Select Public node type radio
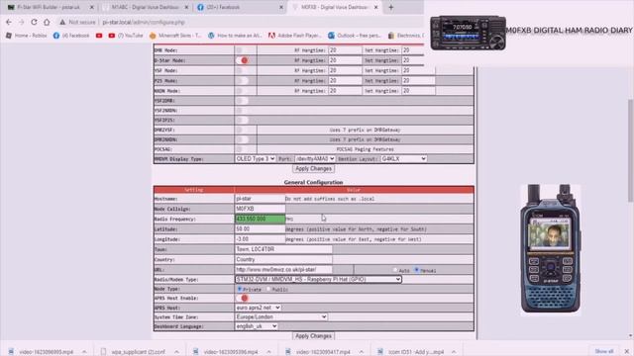 268,289
